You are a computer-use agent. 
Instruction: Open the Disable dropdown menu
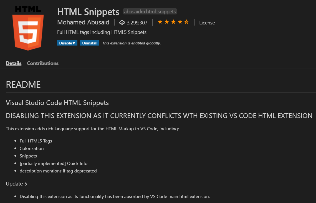click(x=67, y=43)
